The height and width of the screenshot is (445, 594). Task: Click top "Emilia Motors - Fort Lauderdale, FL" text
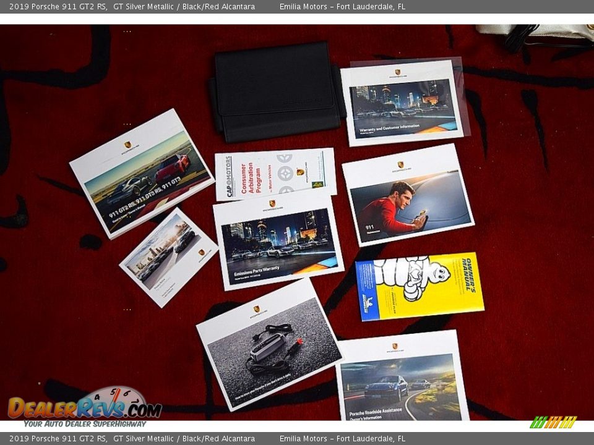click(x=342, y=7)
